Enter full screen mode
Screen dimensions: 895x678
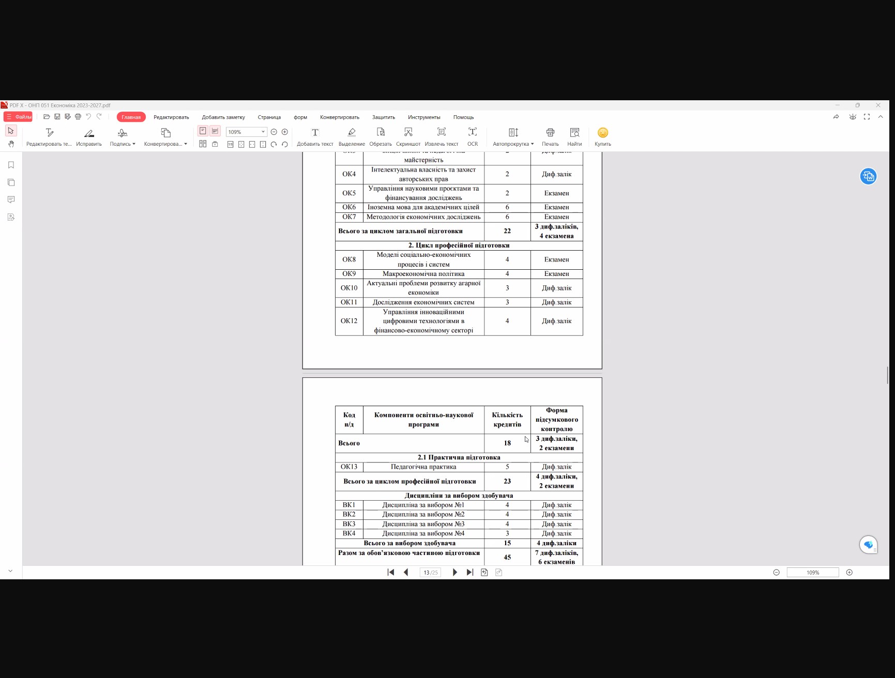[x=867, y=117]
